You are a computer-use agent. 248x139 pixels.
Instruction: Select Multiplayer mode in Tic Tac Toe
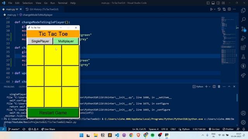point(66,41)
